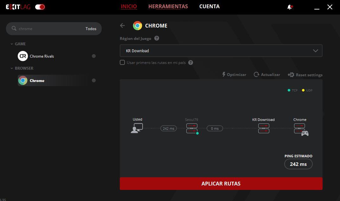This screenshot has width=340, height=201.
Task: Click the estimated ping 242 ms value
Action: 298,164
